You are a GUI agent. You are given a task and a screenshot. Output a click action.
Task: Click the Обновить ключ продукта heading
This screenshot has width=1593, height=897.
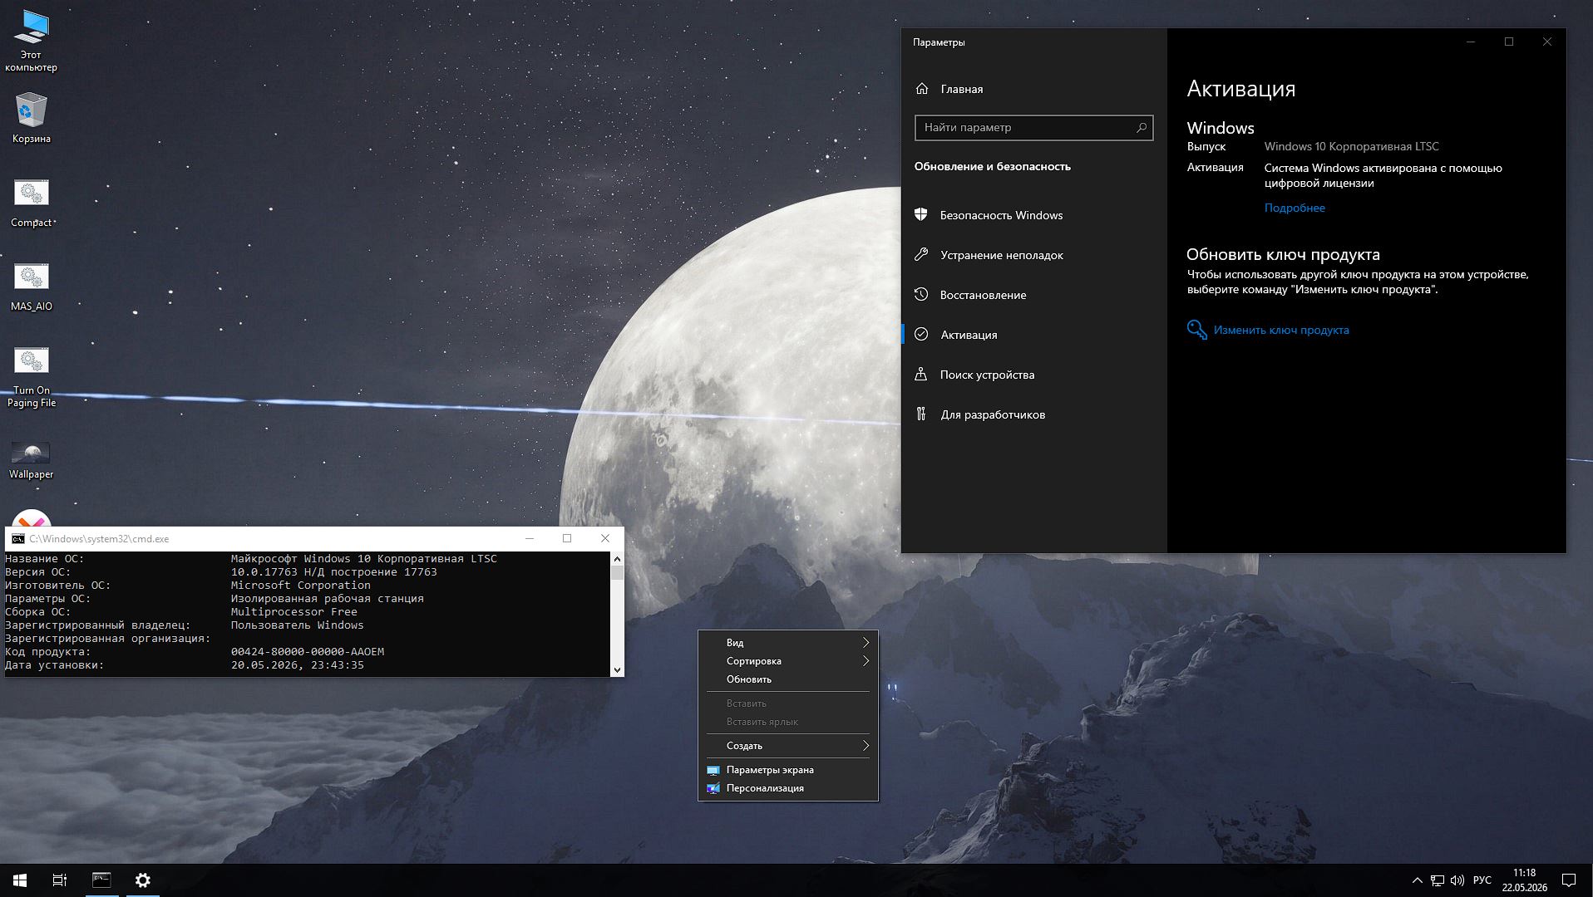tap(1283, 255)
